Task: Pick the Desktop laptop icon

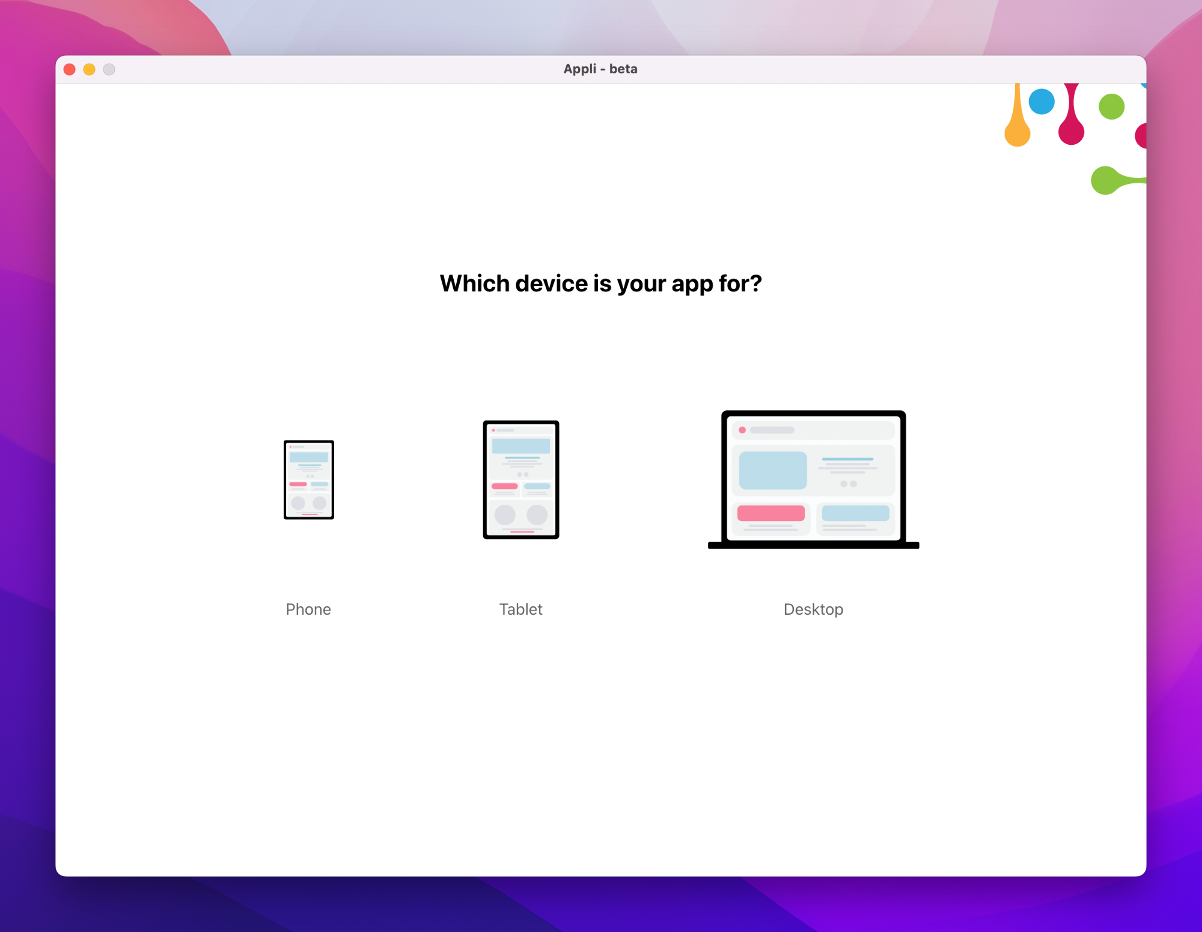Action: (x=813, y=480)
